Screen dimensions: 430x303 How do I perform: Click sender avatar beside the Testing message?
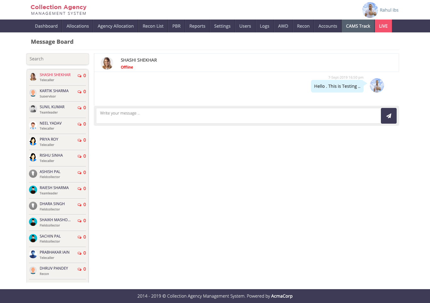pyautogui.click(x=377, y=86)
